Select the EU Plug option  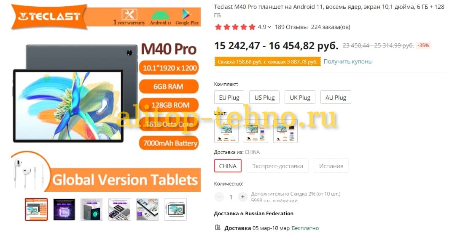click(229, 98)
